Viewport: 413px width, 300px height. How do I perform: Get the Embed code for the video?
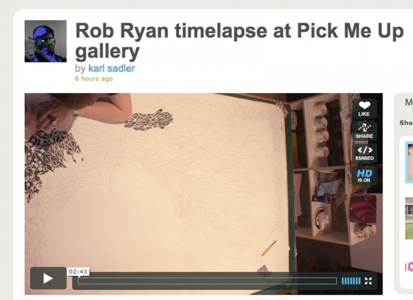pyautogui.click(x=364, y=153)
